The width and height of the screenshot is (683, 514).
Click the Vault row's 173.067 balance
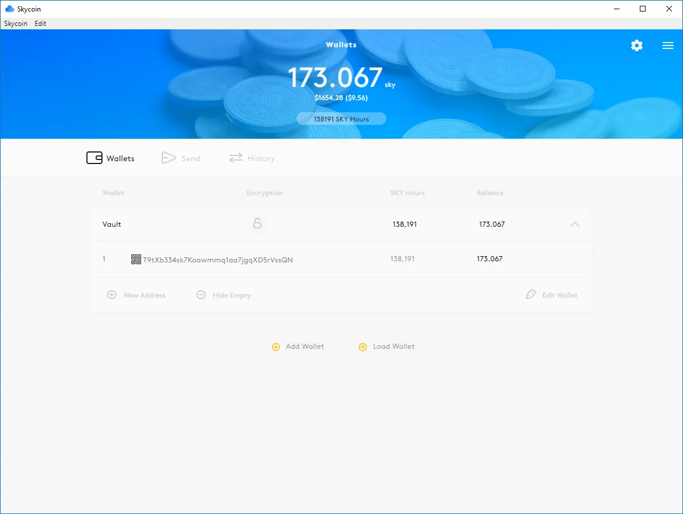point(492,224)
